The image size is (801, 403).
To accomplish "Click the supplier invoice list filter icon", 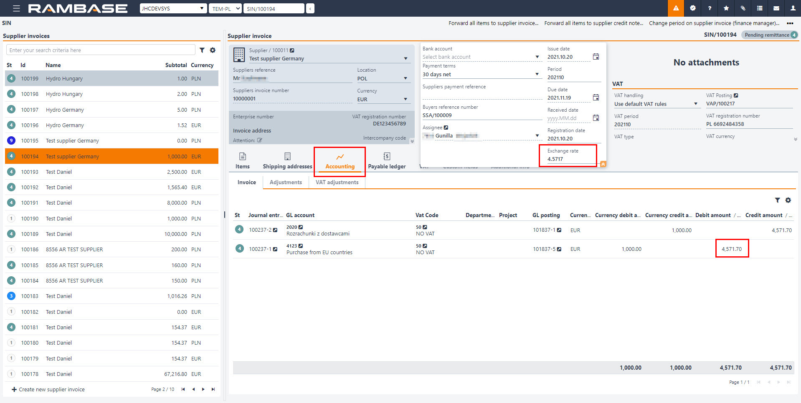I will coord(202,50).
